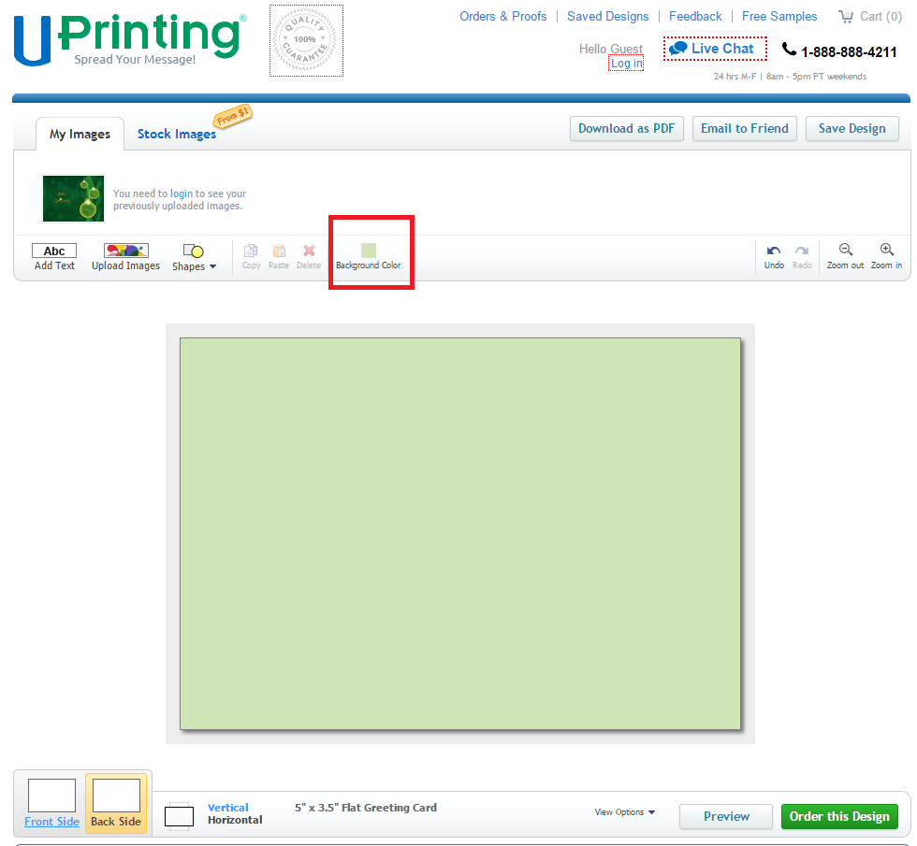Click the Paste icon in toolbar
The image size is (917, 846).
click(279, 251)
